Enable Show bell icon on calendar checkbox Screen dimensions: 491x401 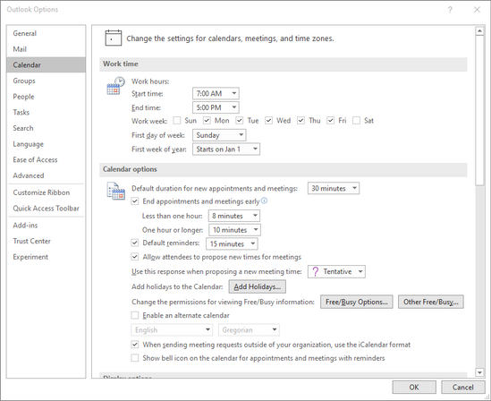pyautogui.click(x=135, y=358)
